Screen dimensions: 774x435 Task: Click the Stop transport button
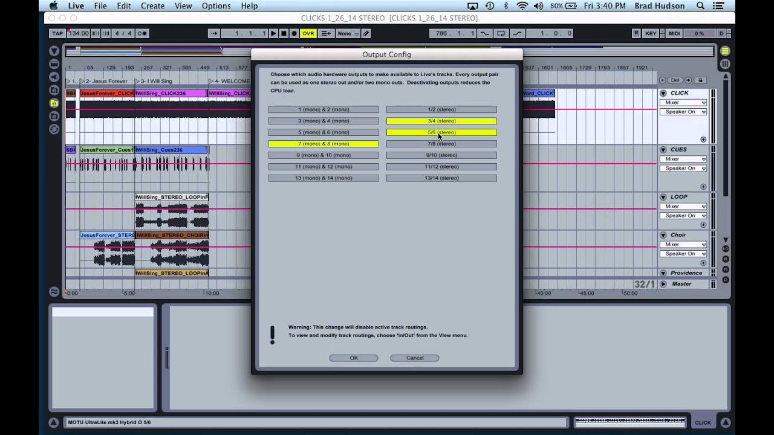(x=284, y=33)
